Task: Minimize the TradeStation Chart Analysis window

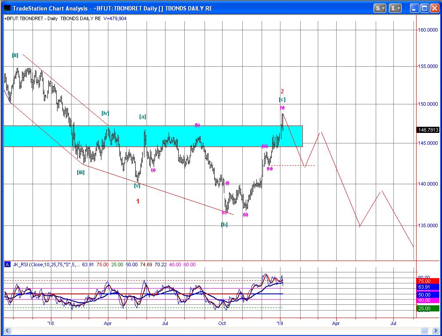Action: (x=414, y=8)
